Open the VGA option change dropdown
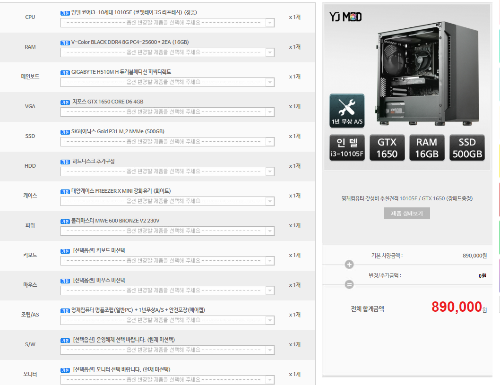 coord(167,112)
